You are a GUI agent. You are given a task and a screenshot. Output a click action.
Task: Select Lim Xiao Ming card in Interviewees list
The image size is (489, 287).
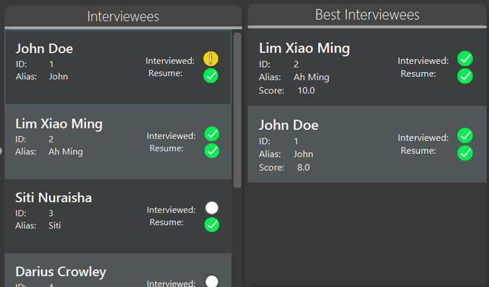(118, 141)
